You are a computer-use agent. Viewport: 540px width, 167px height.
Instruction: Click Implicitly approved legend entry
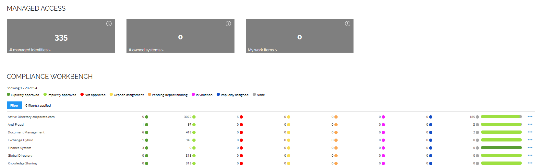tap(60, 95)
